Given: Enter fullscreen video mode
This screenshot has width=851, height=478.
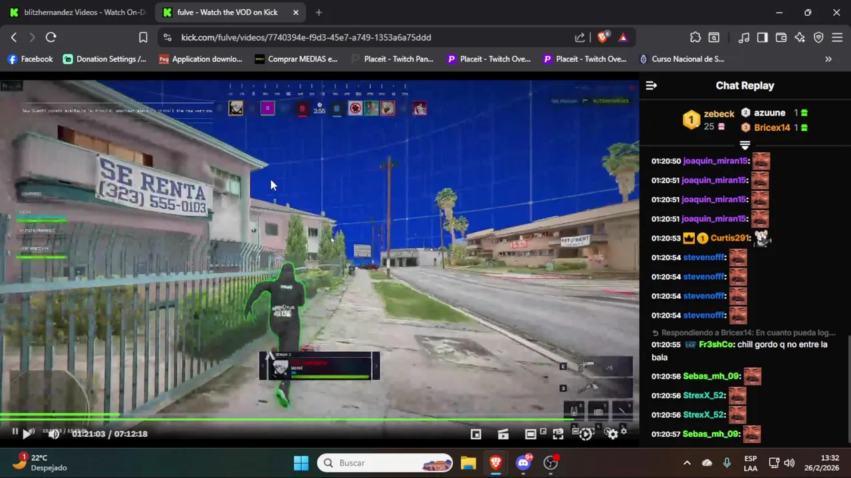Looking at the screenshot, I should tap(558, 434).
